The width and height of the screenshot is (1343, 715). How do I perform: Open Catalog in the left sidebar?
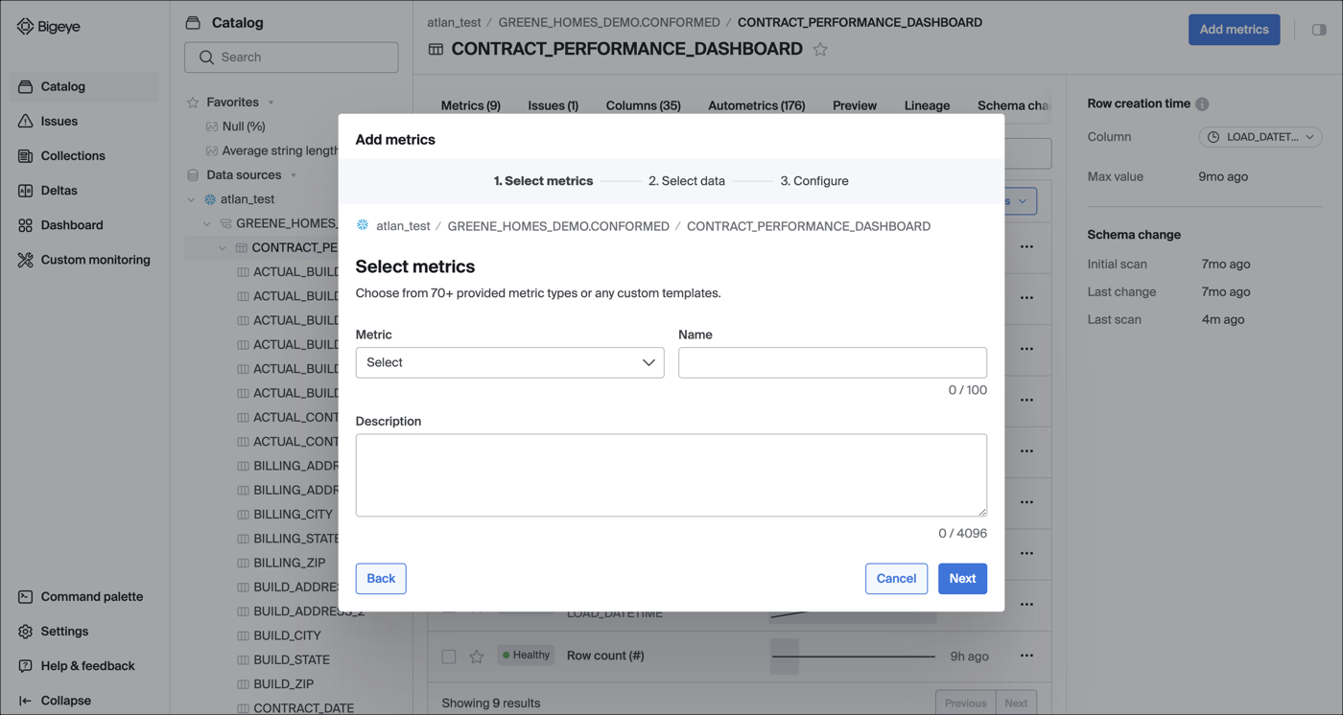[x=84, y=86]
